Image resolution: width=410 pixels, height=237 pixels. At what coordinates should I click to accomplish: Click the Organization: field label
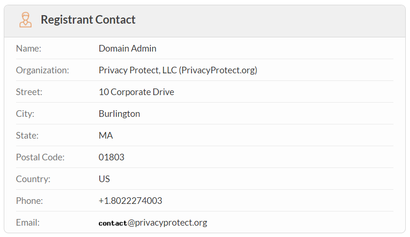click(x=42, y=70)
